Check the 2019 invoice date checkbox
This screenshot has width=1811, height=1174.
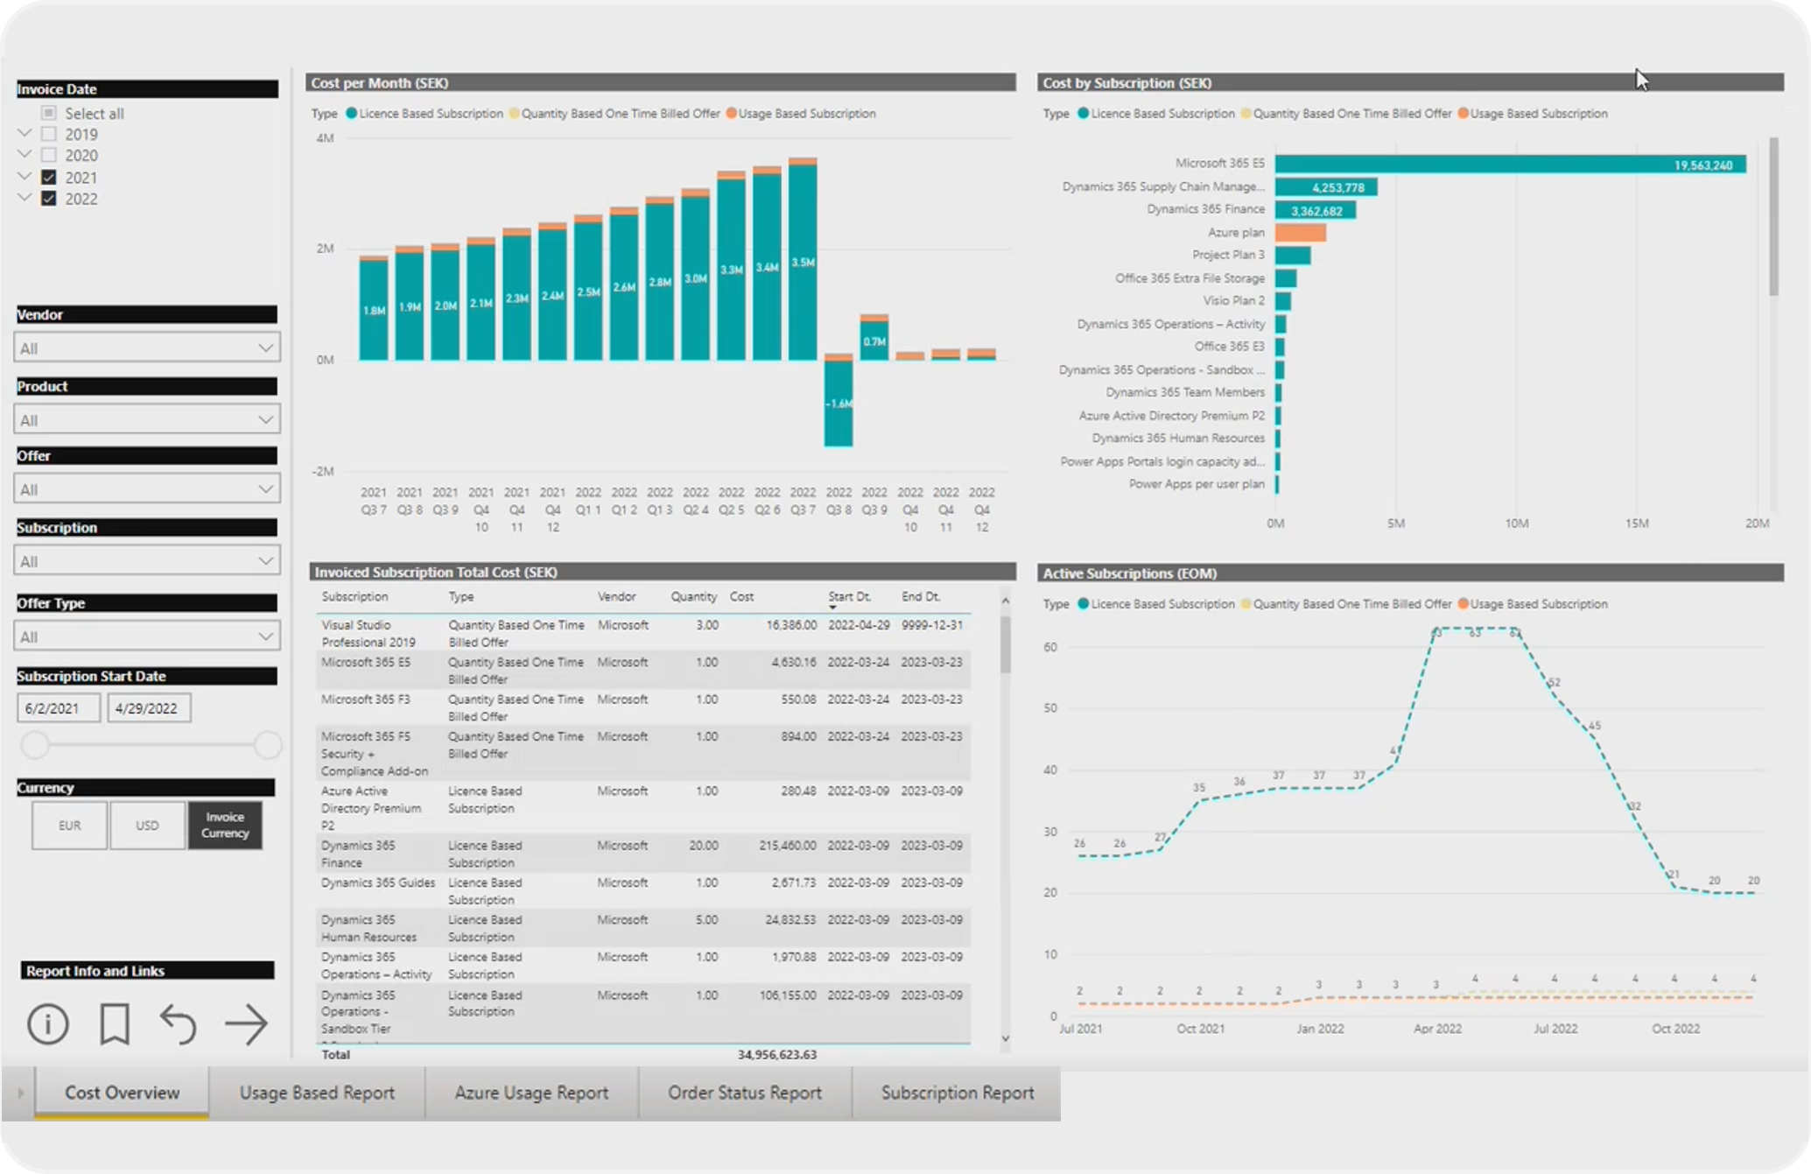[x=49, y=134]
